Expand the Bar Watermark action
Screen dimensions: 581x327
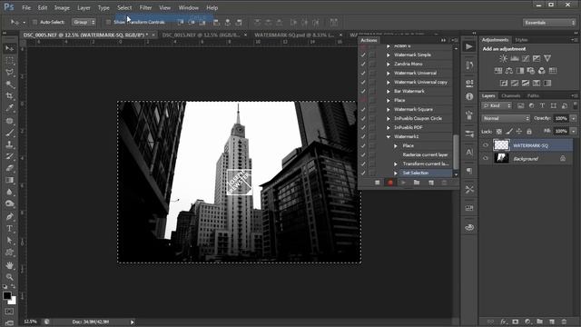pos(389,91)
